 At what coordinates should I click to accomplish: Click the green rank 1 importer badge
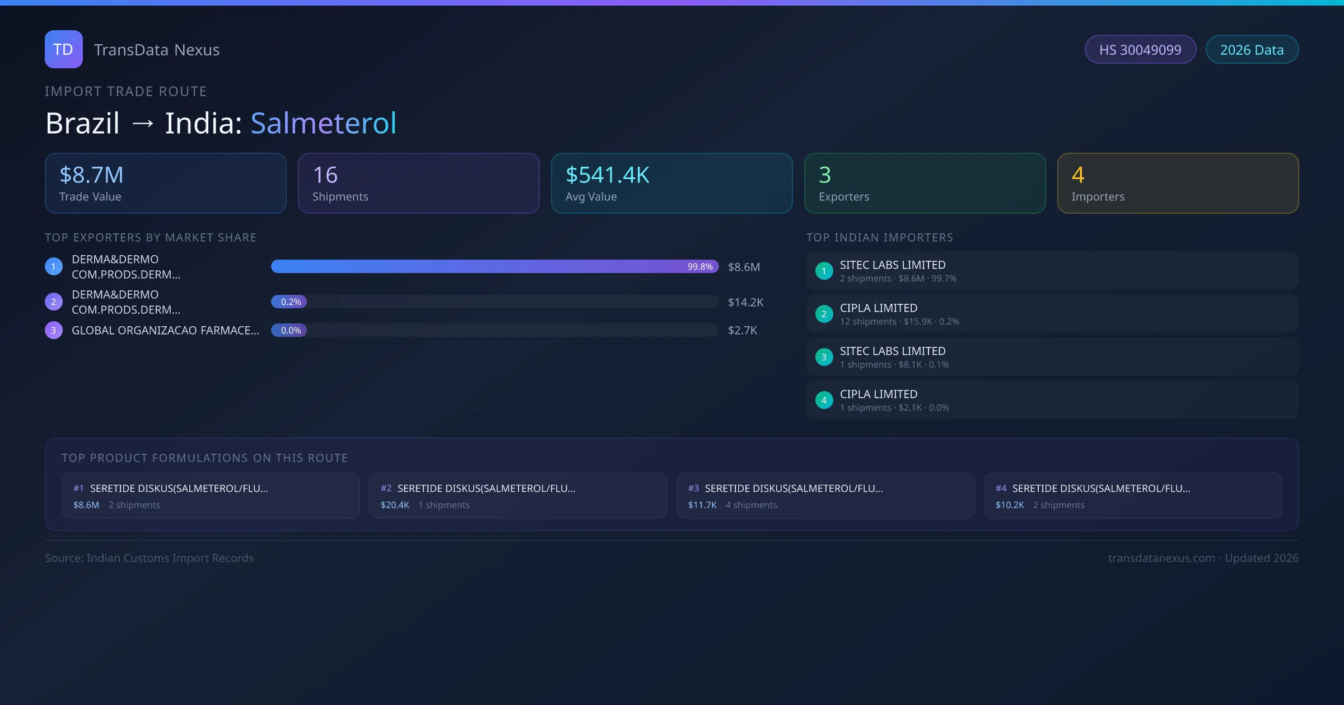(824, 271)
